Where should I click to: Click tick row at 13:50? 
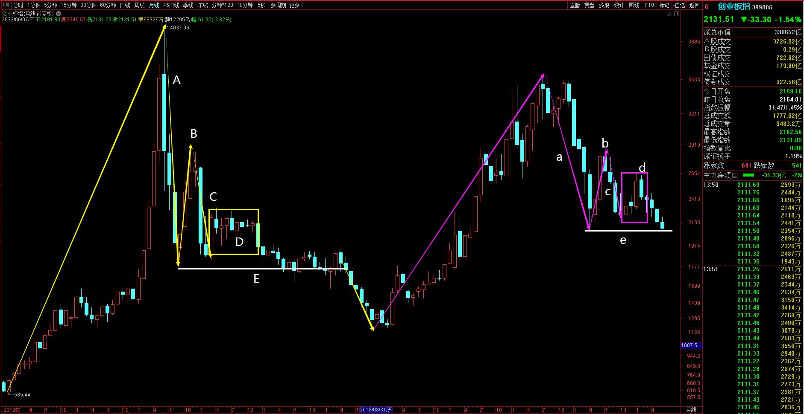(753, 185)
